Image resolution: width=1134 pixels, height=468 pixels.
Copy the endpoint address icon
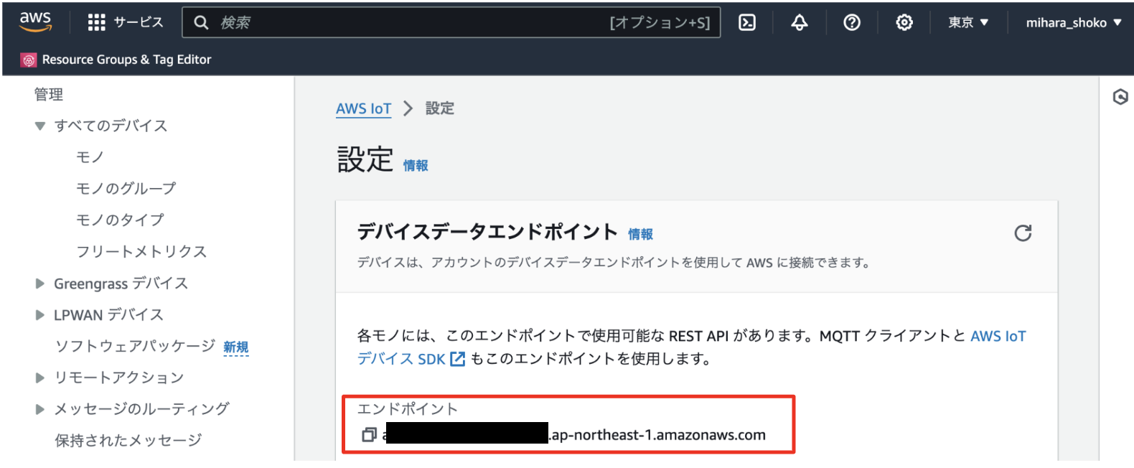tap(369, 435)
